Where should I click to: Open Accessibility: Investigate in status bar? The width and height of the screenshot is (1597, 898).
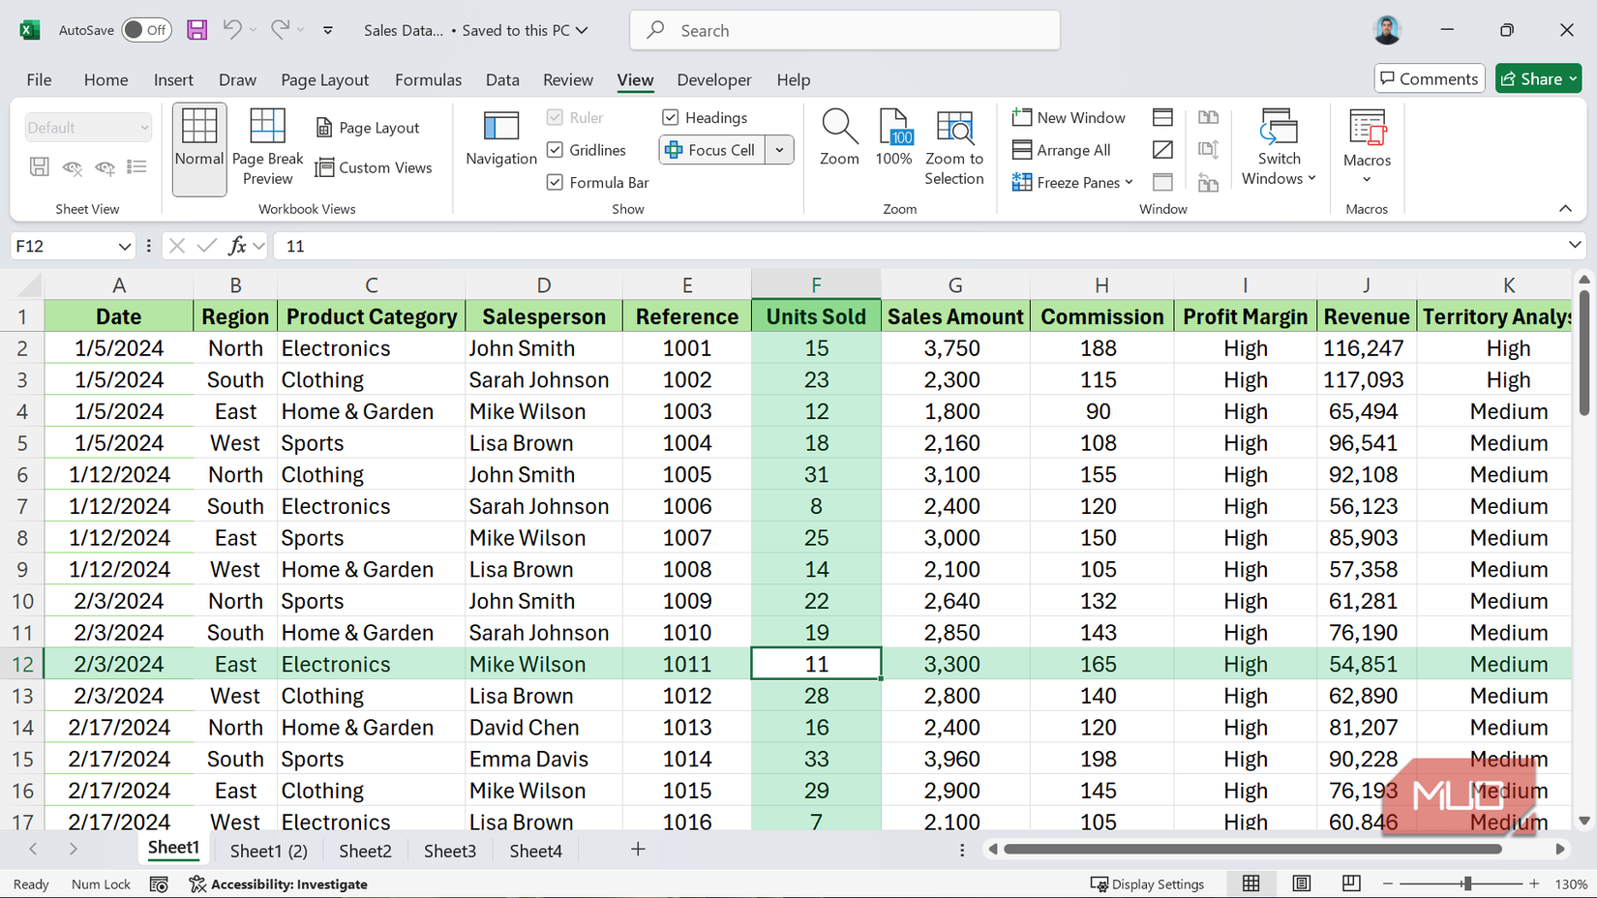(x=279, y=883)
